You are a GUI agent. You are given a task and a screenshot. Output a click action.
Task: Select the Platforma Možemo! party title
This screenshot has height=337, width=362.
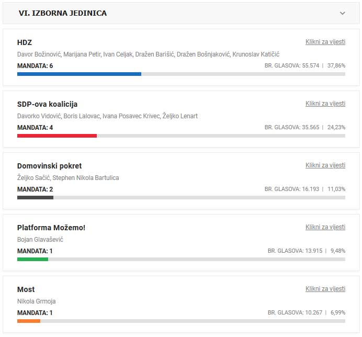(x=51, y=228)
